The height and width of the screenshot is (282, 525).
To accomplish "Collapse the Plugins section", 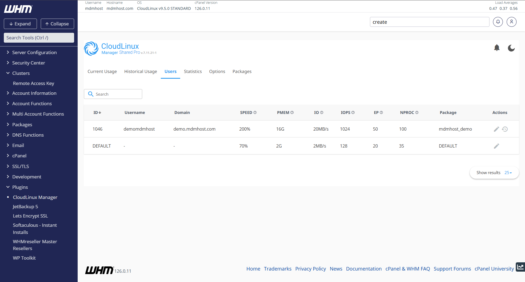I will (17, 187).
